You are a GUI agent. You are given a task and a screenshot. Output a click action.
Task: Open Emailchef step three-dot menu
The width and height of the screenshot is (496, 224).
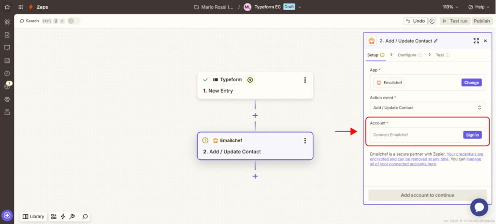tap(305, 141)
